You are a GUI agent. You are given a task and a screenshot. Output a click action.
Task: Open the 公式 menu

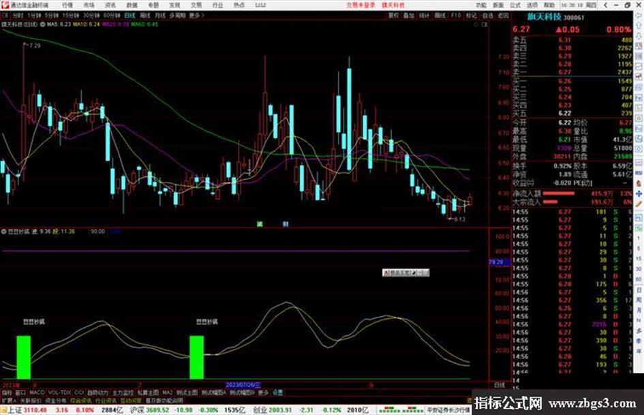(515, 5)
